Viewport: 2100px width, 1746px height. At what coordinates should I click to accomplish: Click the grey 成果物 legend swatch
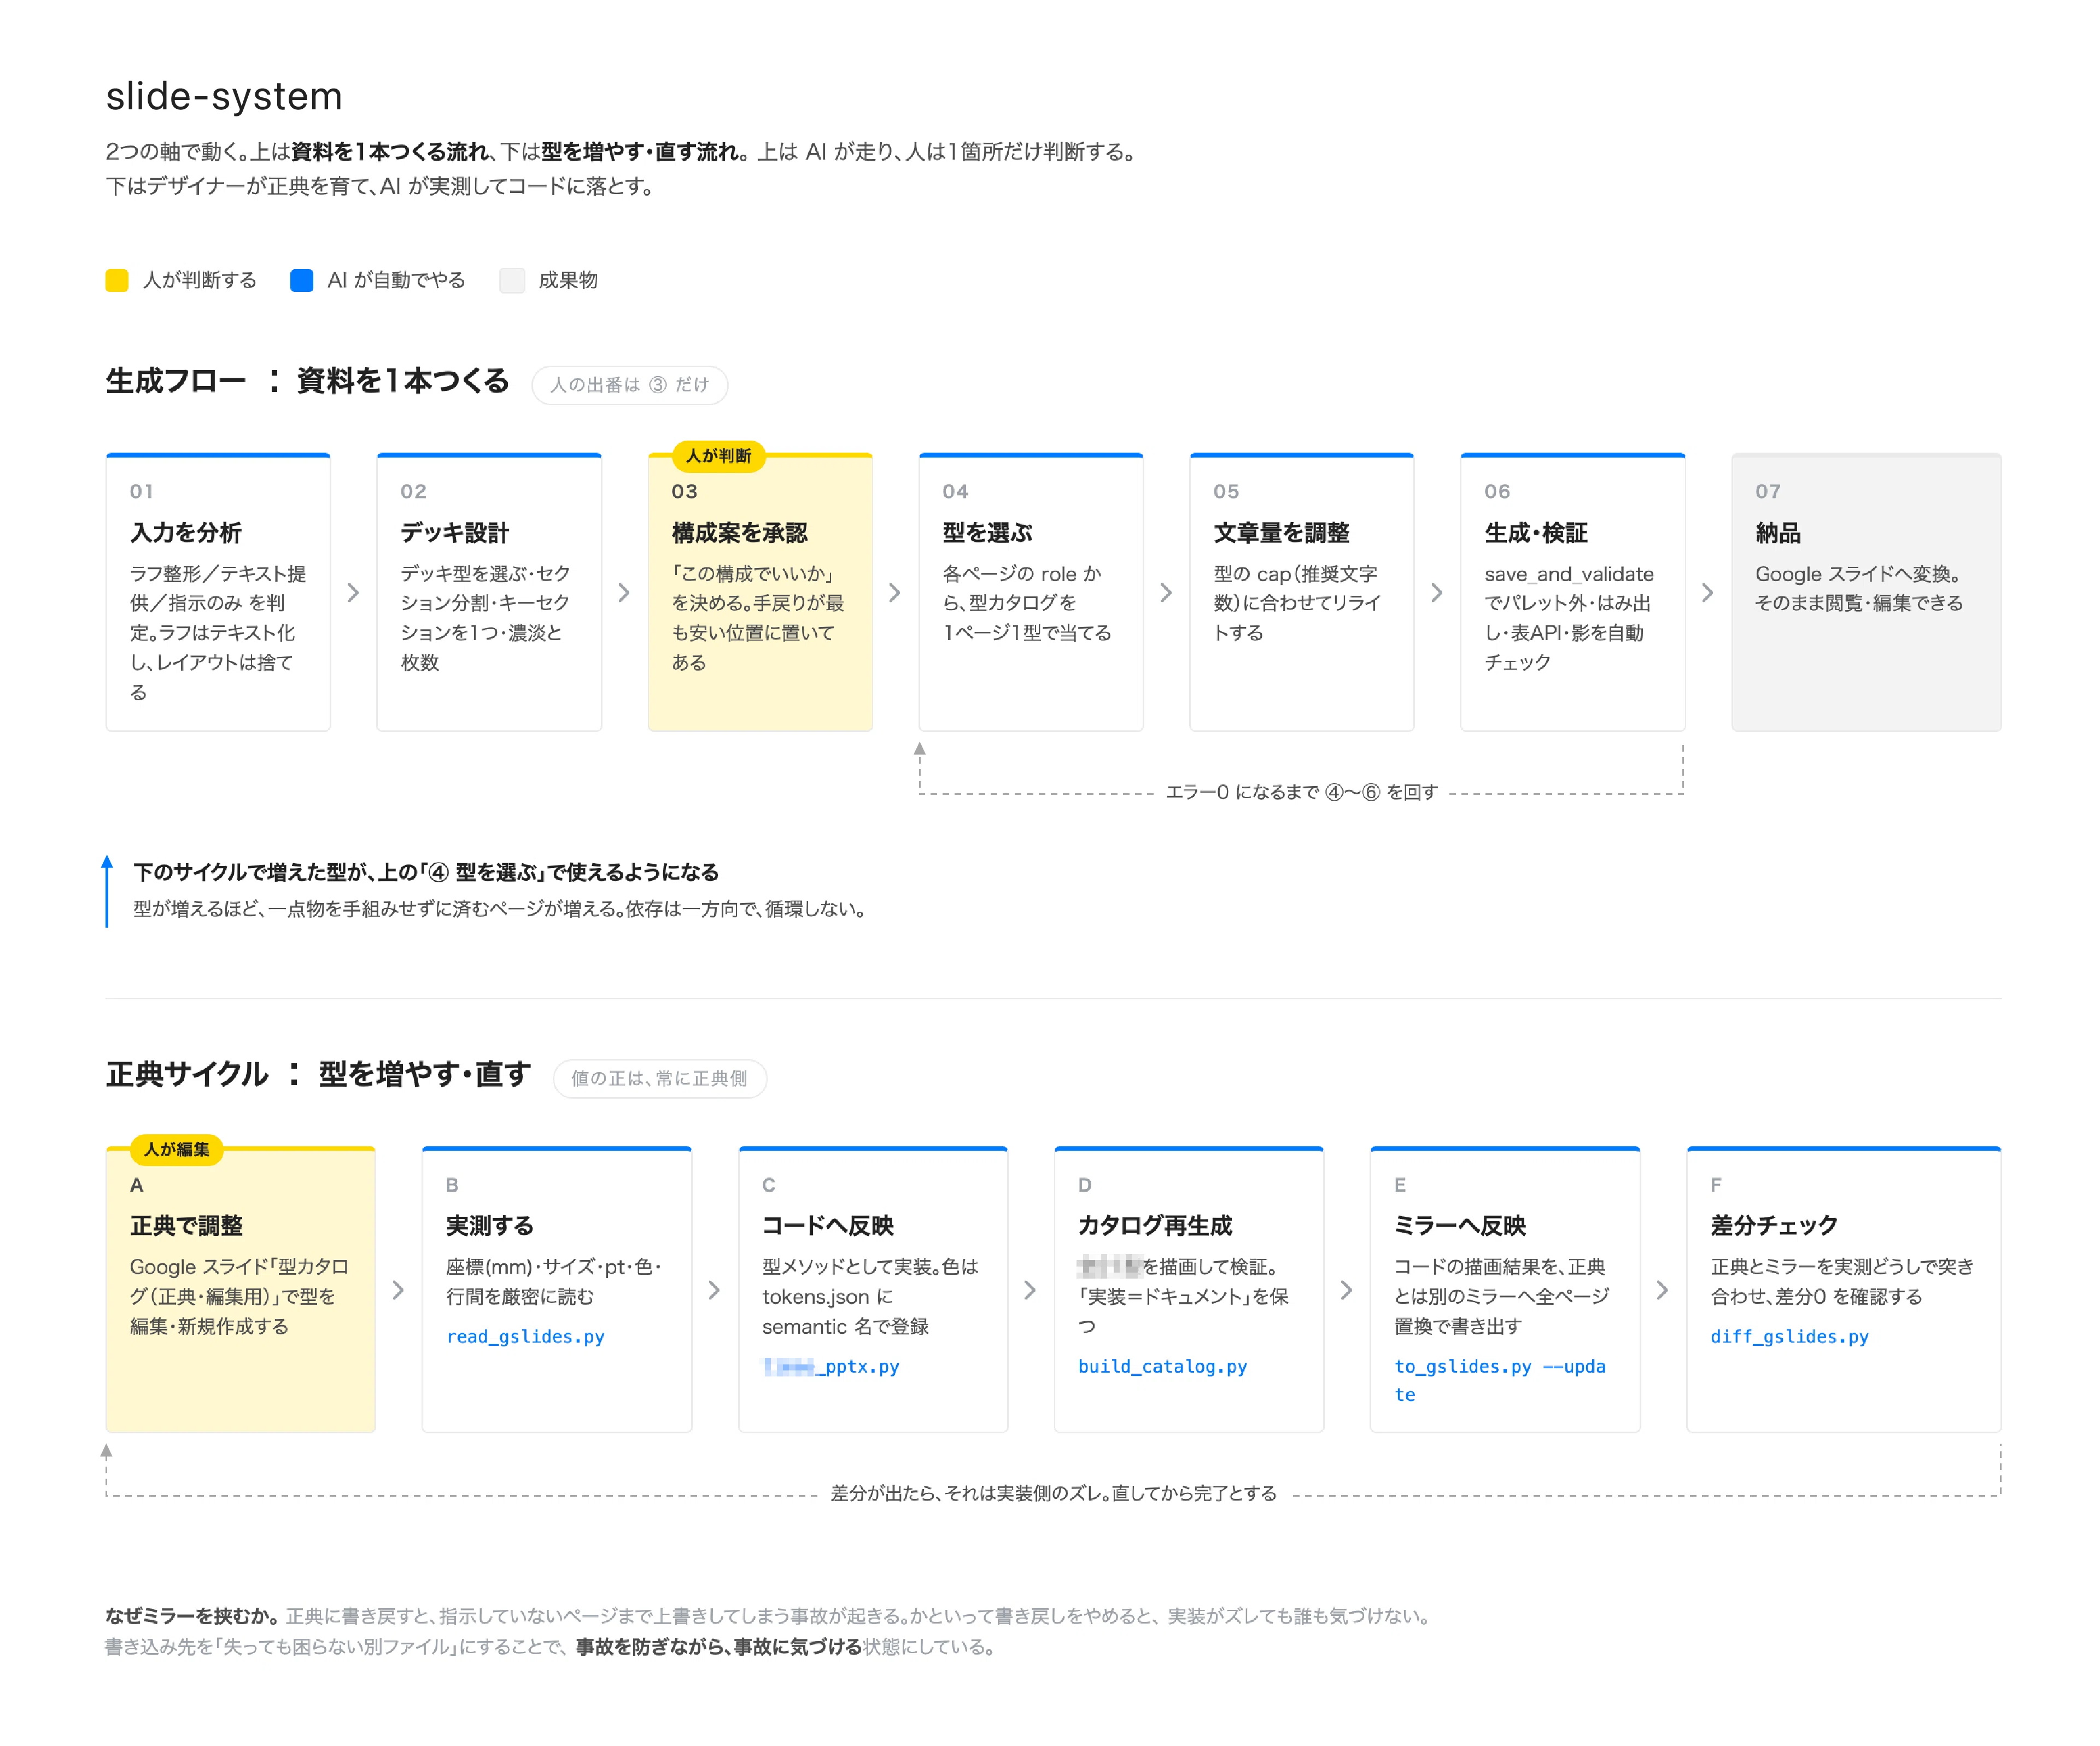coord(512,280)
